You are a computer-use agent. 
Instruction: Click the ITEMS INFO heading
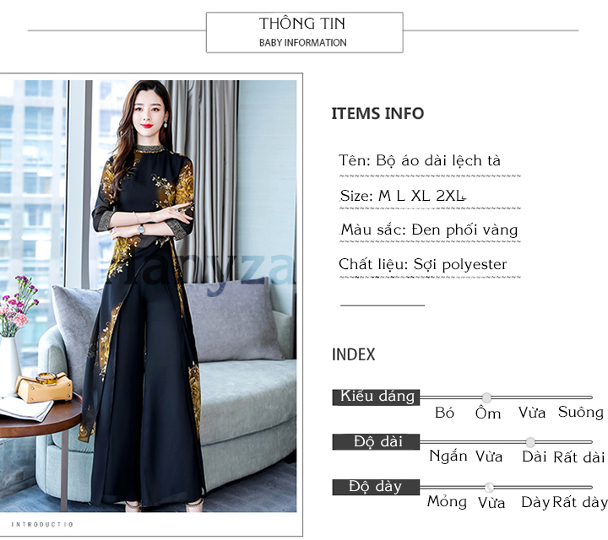click(377, 114)
